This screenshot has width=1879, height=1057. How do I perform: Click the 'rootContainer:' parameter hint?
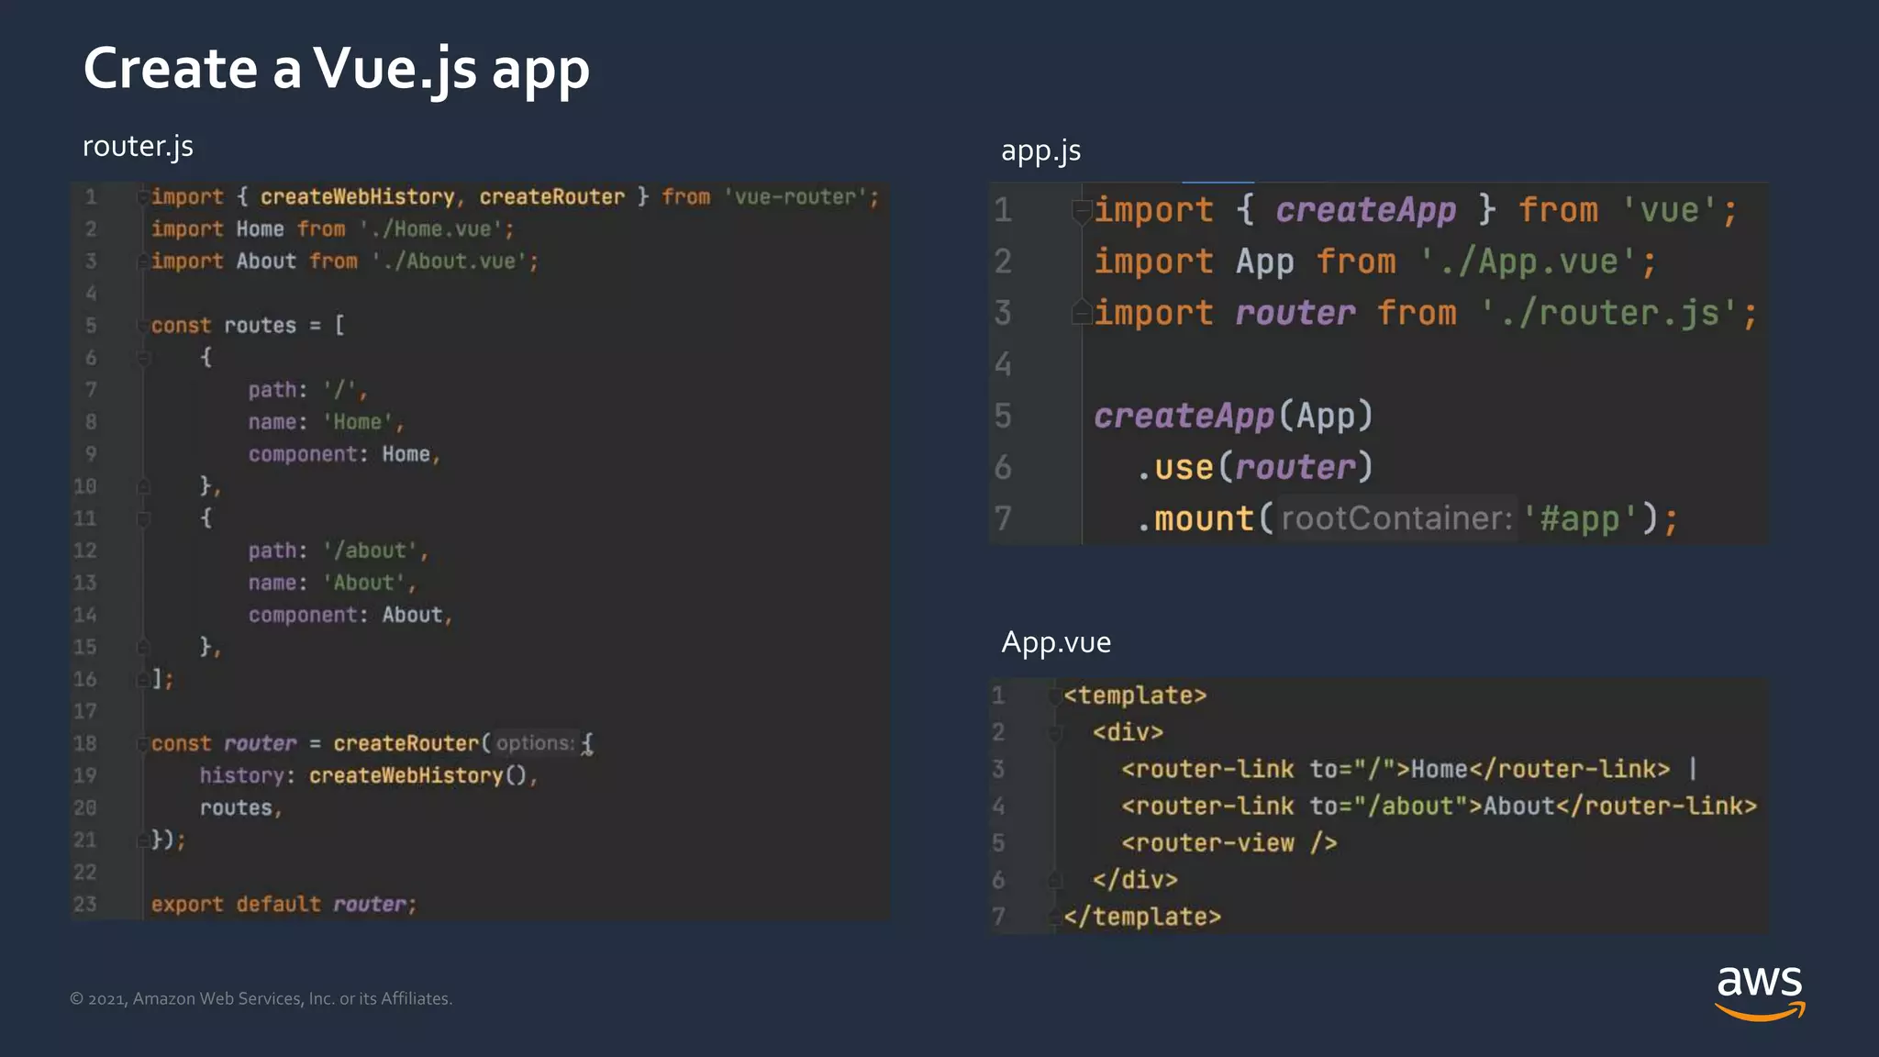1396,518
